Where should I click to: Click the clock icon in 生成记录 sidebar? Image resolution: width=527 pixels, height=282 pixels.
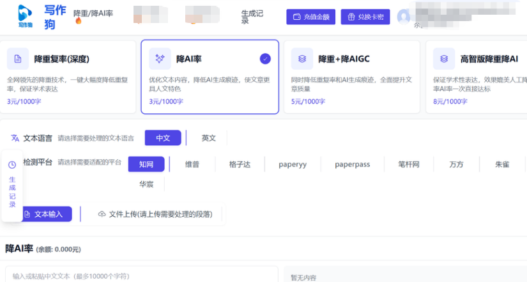click(x=12, y=164)
